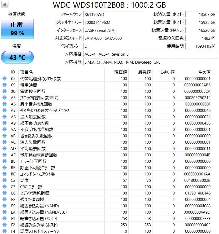Click status icon for attribute C7
This screenshot has width=219, height=234.
[5, 187]
